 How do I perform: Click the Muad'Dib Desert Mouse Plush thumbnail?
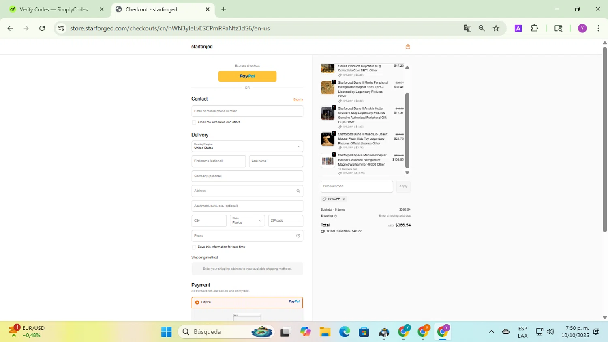[328, 139]
